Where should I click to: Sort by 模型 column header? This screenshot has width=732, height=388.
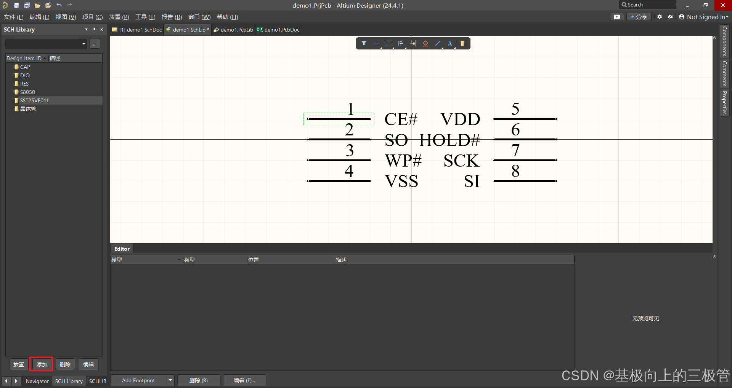pos(146,260)
